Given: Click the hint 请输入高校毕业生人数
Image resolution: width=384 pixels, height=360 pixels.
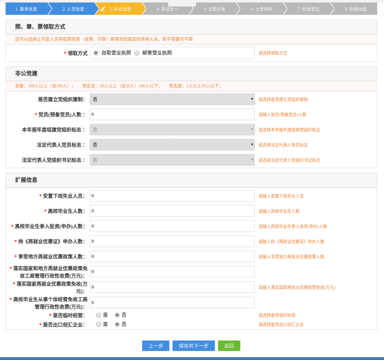Looking at the screenshot, I should click(x=279, y=211).
